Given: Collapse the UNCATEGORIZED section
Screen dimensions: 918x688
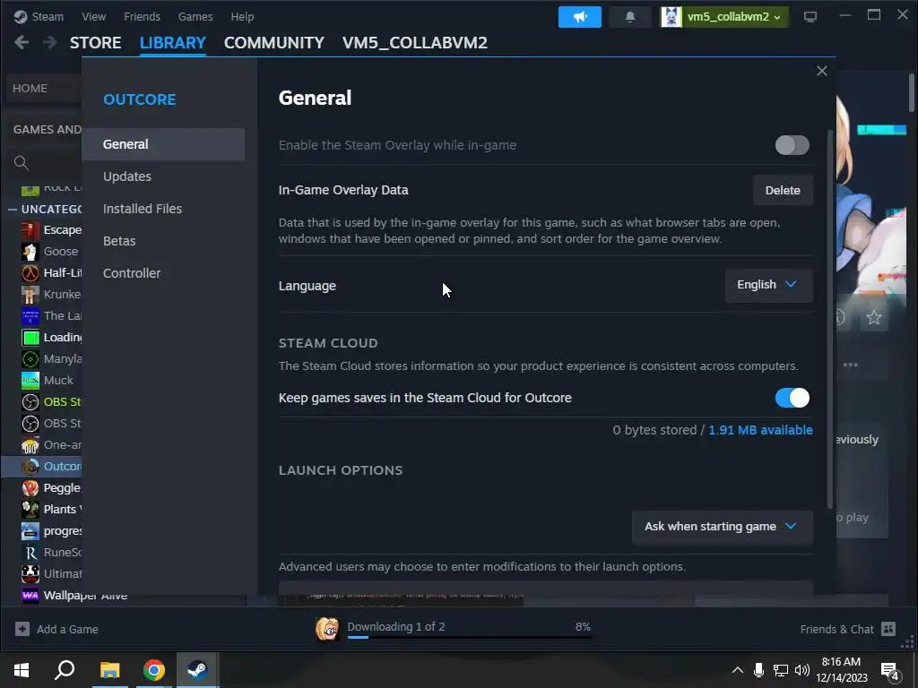Looking at the screenshot, I should point(13,209).
